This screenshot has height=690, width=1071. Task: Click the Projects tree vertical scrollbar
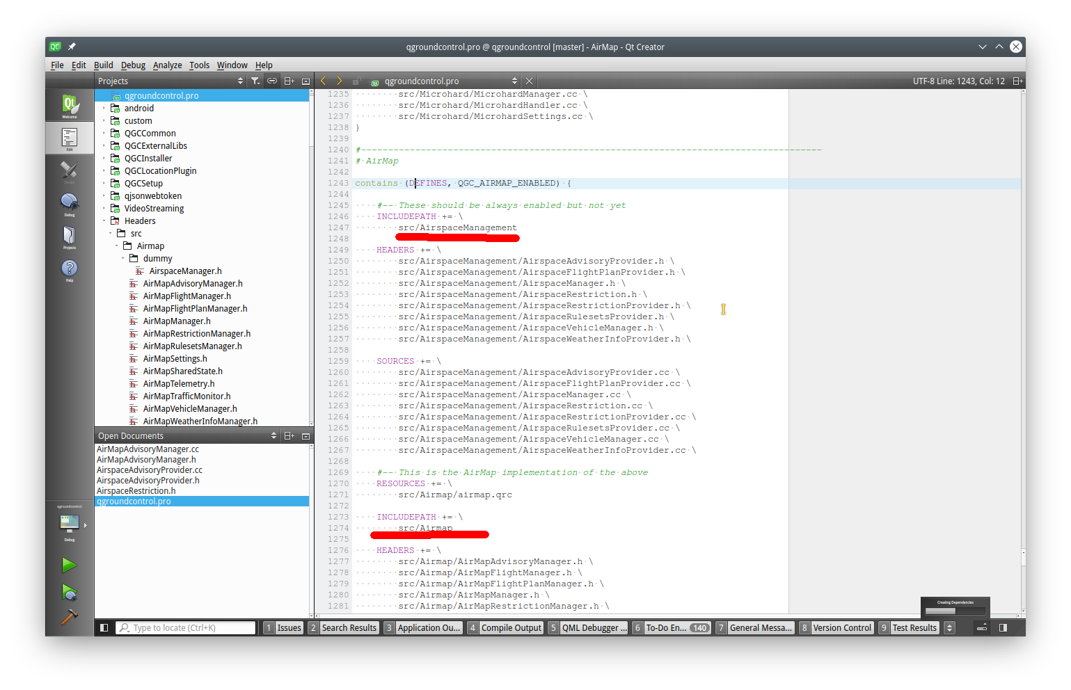[311, 257]
